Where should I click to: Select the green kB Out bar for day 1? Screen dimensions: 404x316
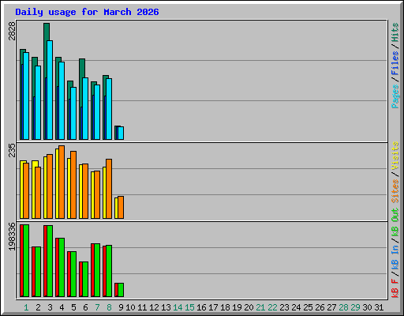pos(26,261)
